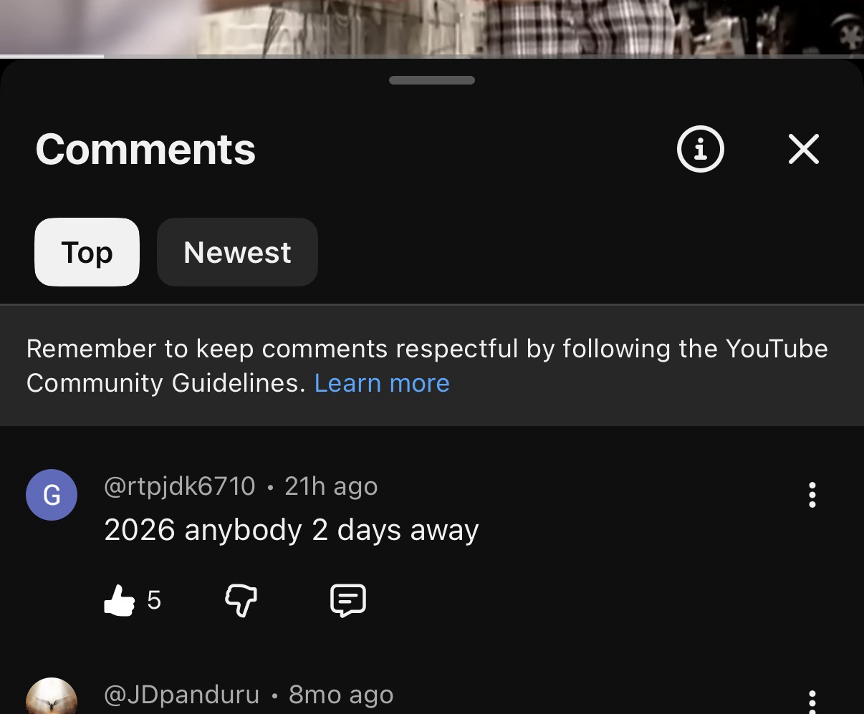Tap the G profile avatar
The width and height of the screenshot is (864, 714).
click(52, 495)
